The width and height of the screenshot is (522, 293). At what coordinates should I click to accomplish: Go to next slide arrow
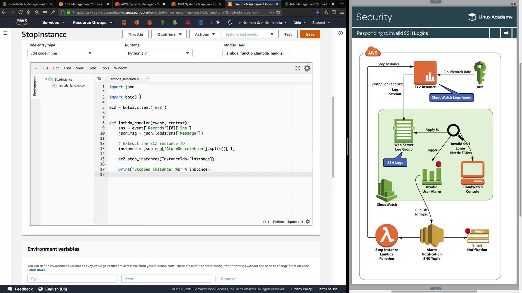pyautogui.click(x=506, y=33)
